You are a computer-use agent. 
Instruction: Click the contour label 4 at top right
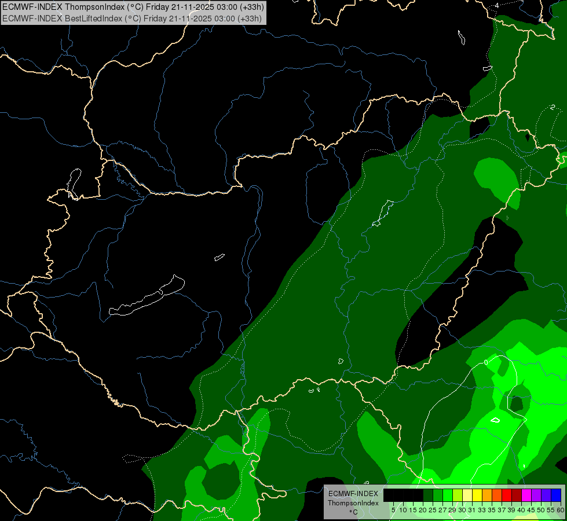[x=497, y=5]
